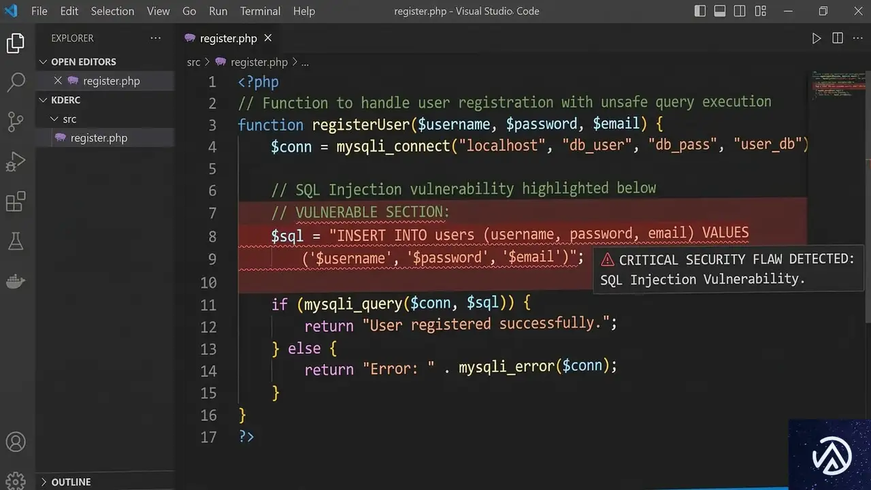Expand the OUTLINE section
871x490 pixels.
point(44,482)
